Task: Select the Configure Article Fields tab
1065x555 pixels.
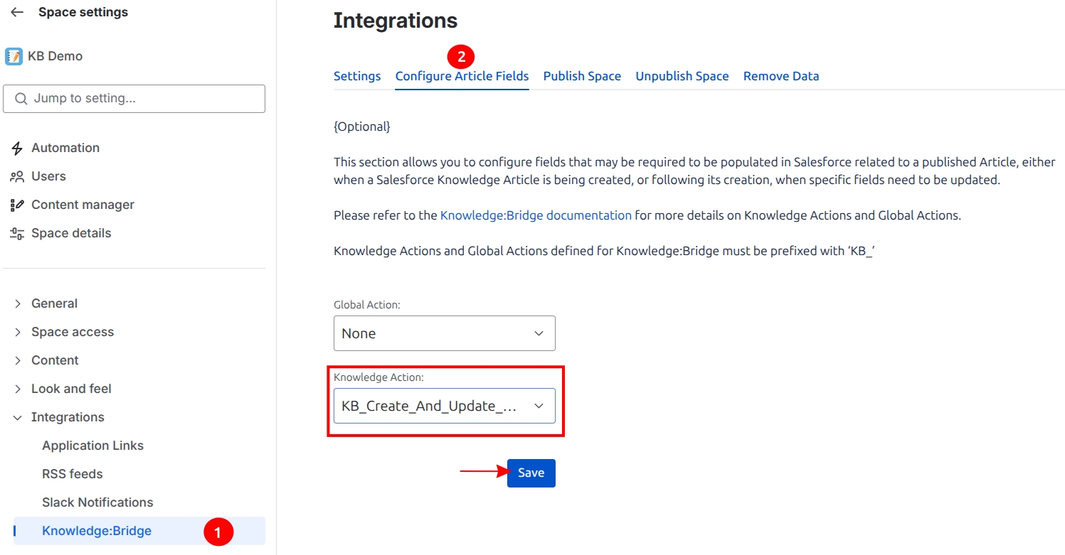Action: click(x=462, y=76)
